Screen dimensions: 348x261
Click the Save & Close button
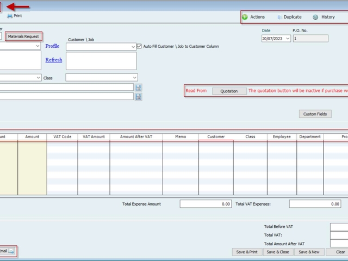tap(277, 252)
